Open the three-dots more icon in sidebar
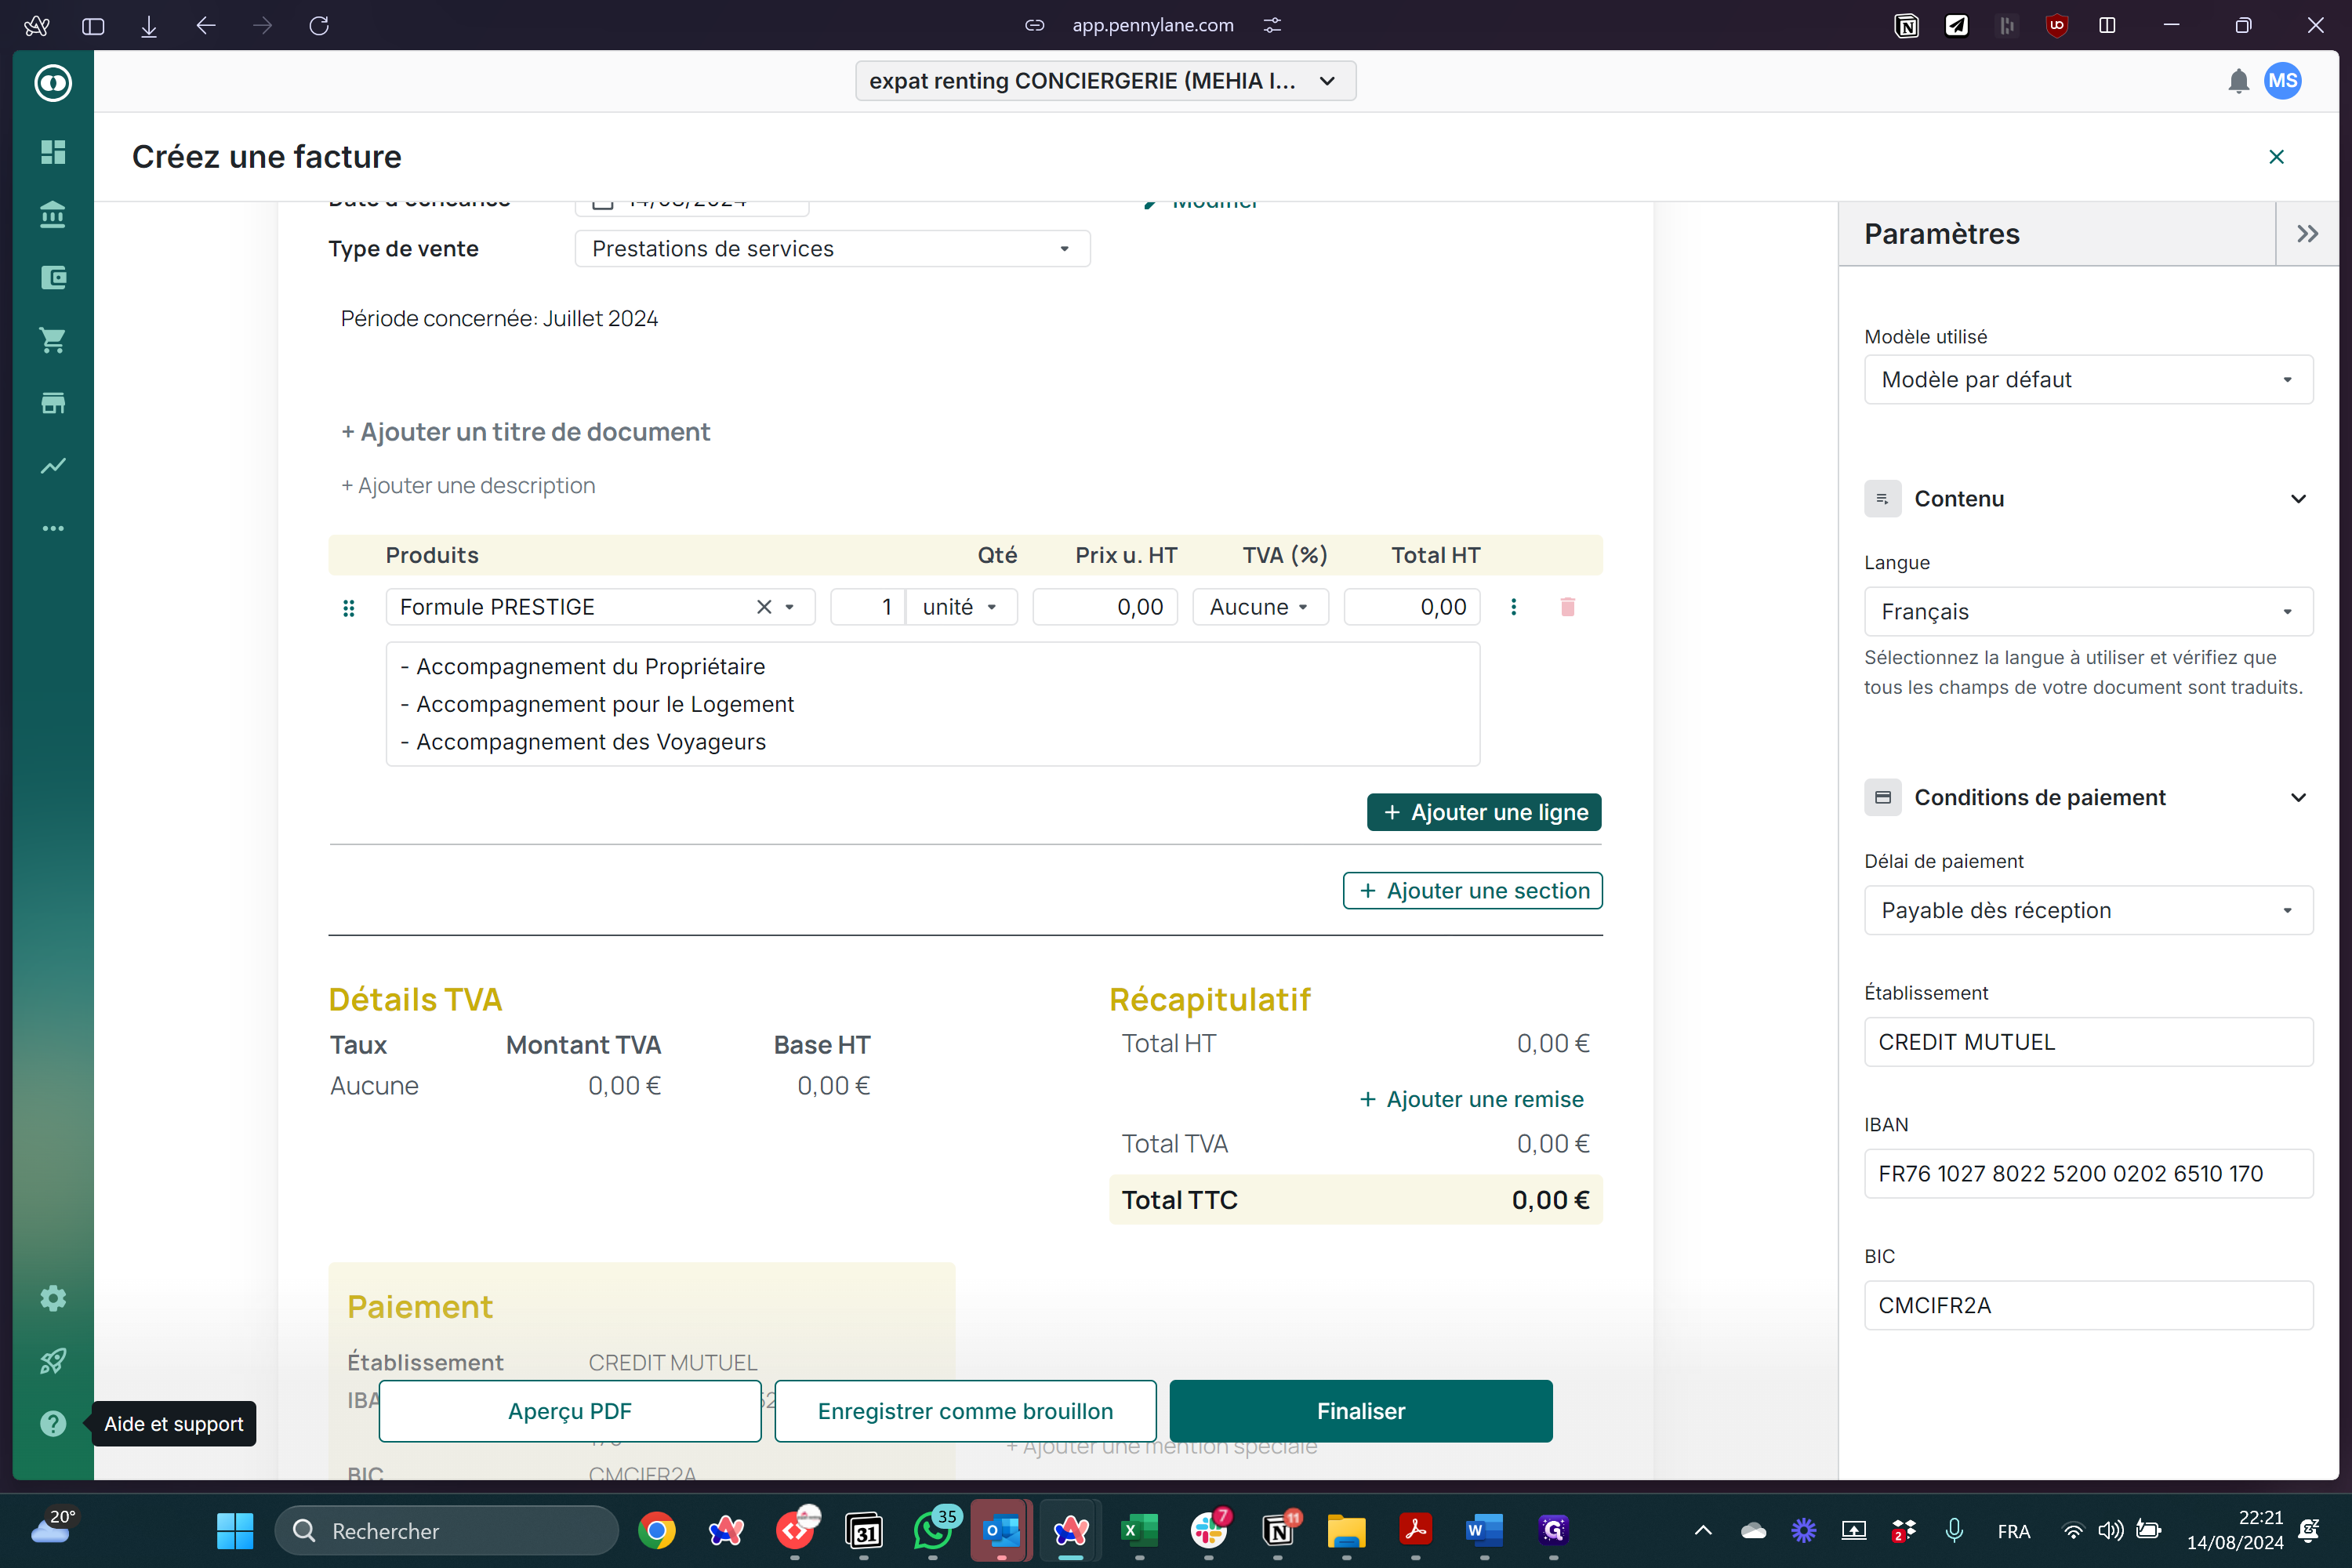 (53, 528)
